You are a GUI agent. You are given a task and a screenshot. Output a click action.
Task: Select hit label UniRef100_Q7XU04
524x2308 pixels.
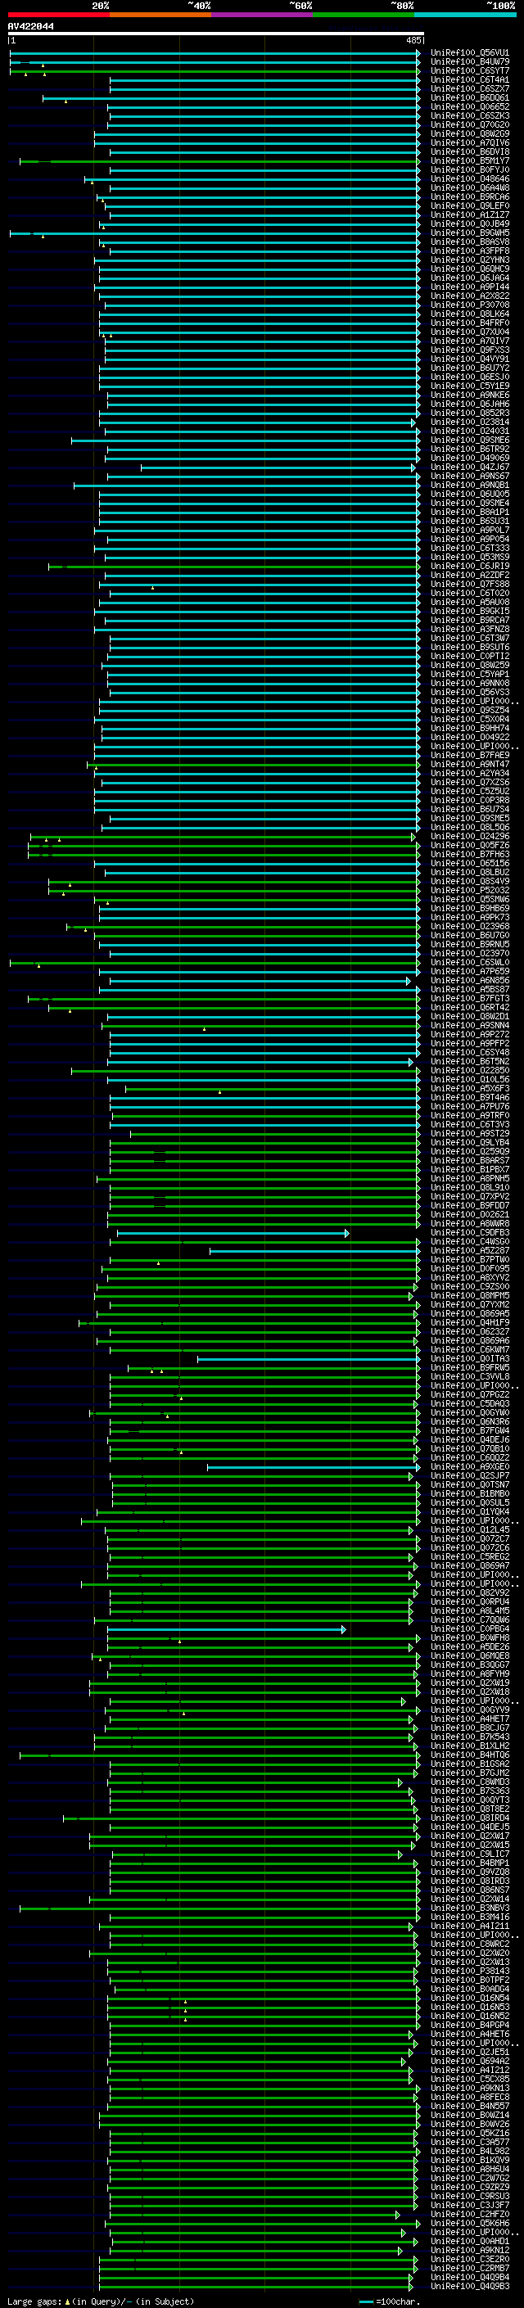470,332
